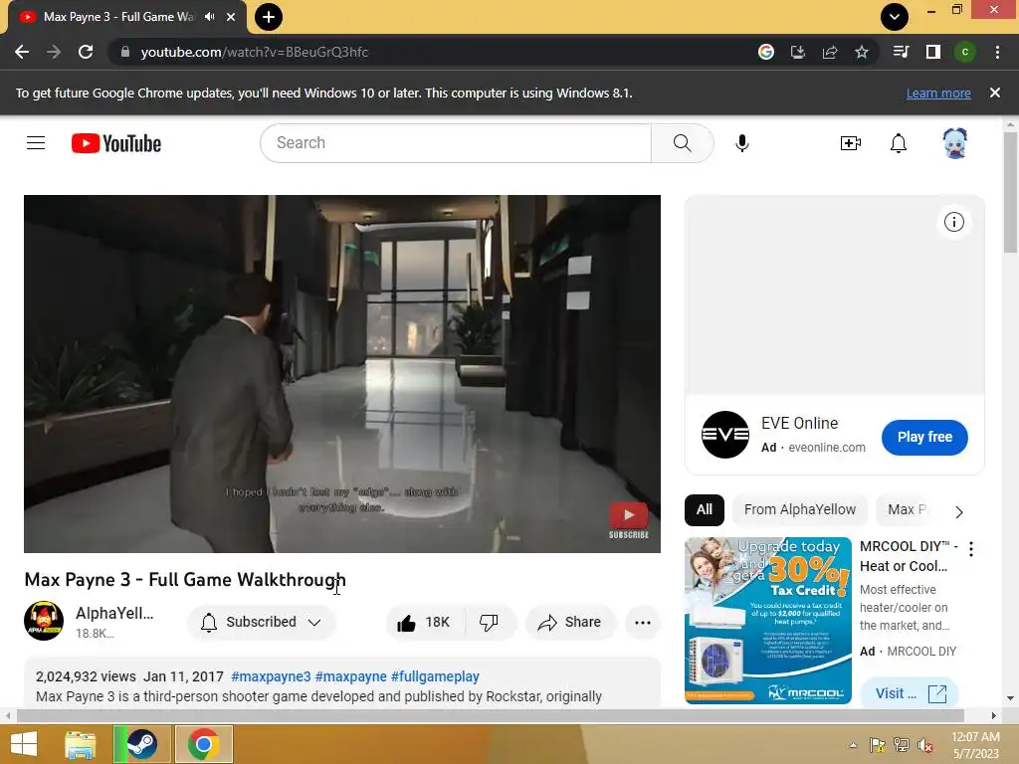The height and width of the screenshot is (764, 1019).
Task: Open the Google icon in the address bar
Action: click(x=766, y=52)
